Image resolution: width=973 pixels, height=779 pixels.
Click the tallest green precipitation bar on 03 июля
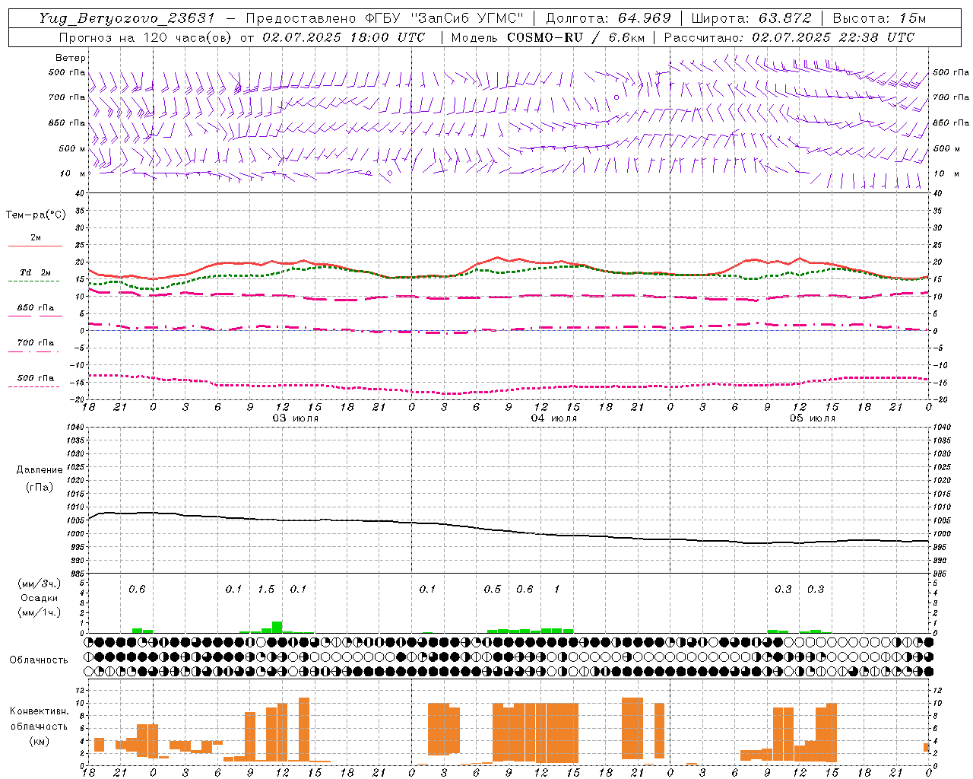pos(277,628)
